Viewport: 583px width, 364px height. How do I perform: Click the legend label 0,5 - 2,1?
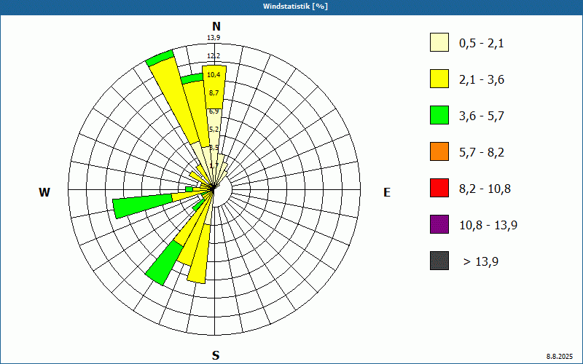coord(482,44)
